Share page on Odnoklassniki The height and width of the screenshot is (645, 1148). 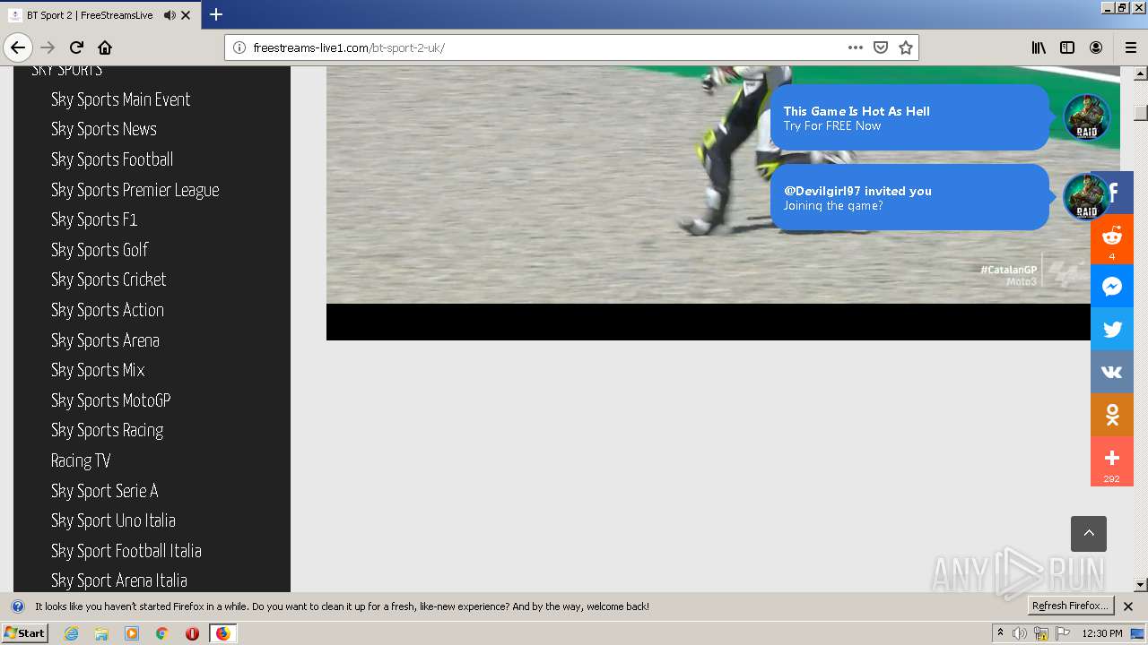pos(1112,415)
